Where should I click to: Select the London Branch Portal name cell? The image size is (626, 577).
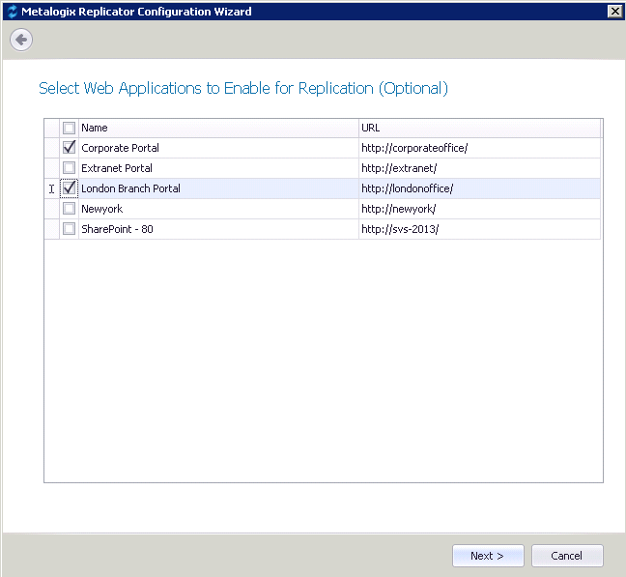(218, 188)
